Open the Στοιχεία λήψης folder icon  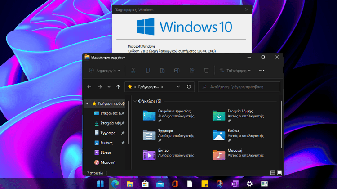(219, 116)
